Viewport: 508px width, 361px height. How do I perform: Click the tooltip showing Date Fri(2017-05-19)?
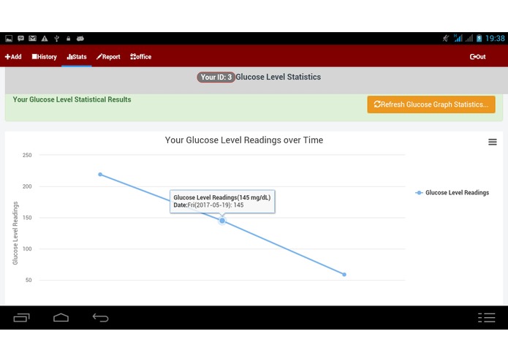(x=222, y=202)
